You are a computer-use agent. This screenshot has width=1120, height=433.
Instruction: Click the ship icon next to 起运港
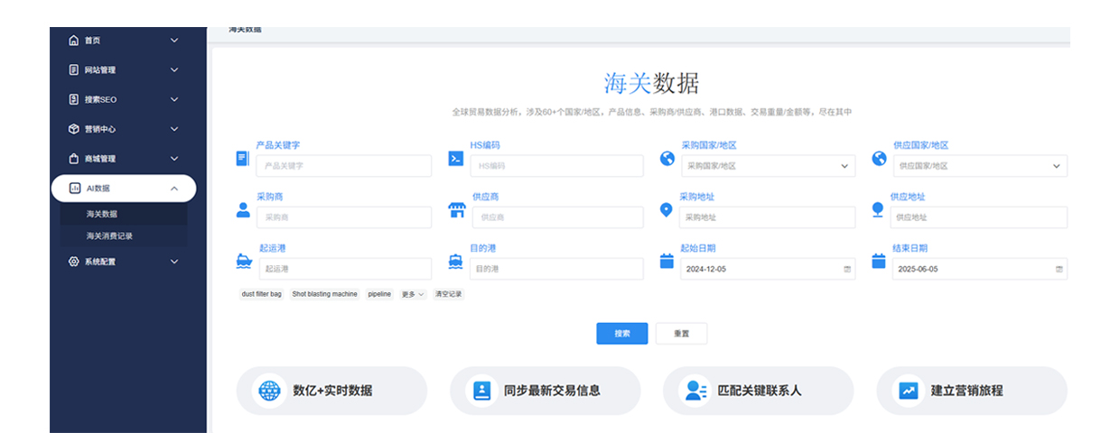tap(243, 262)
